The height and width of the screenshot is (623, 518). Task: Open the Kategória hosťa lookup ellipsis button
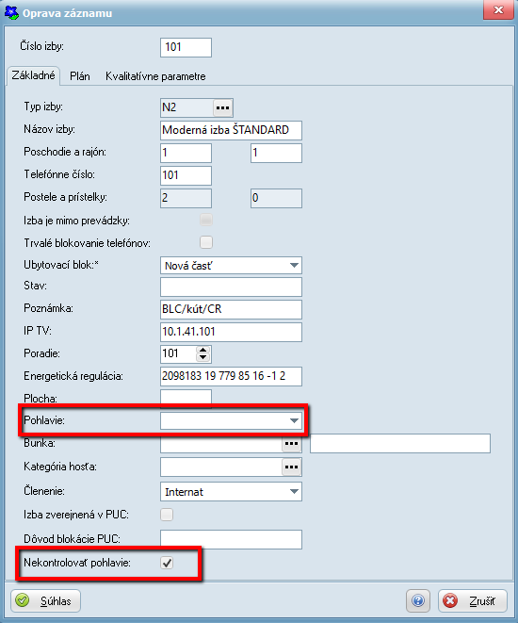pyautogui.click(x=291, y=467)
